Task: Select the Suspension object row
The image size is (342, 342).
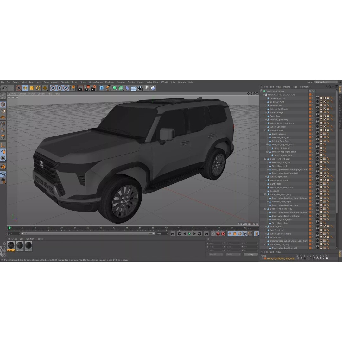Action: click(275, 237)
